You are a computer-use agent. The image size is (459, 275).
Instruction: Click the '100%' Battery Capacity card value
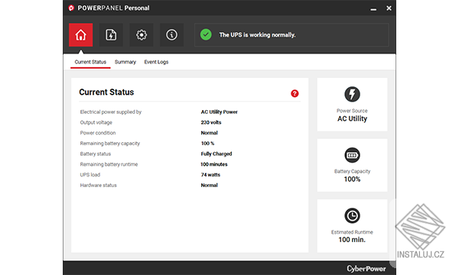pos(352,180)
